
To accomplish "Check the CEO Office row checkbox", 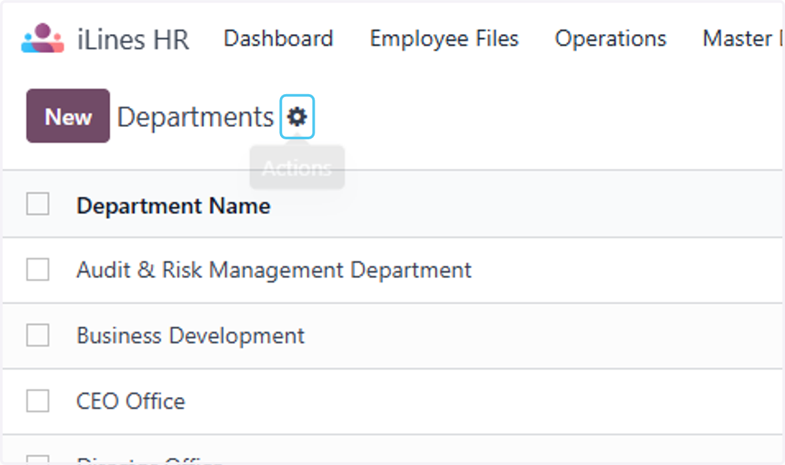I will 38,400.
